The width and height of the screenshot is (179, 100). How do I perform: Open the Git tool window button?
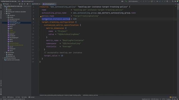click(4, 97)
